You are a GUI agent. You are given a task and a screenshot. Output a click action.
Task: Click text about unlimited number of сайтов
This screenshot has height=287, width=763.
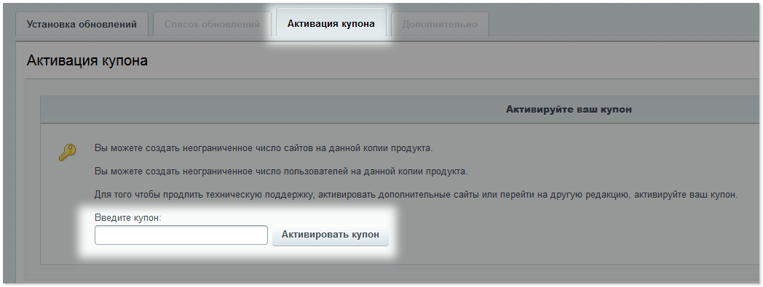coord(264,148)
